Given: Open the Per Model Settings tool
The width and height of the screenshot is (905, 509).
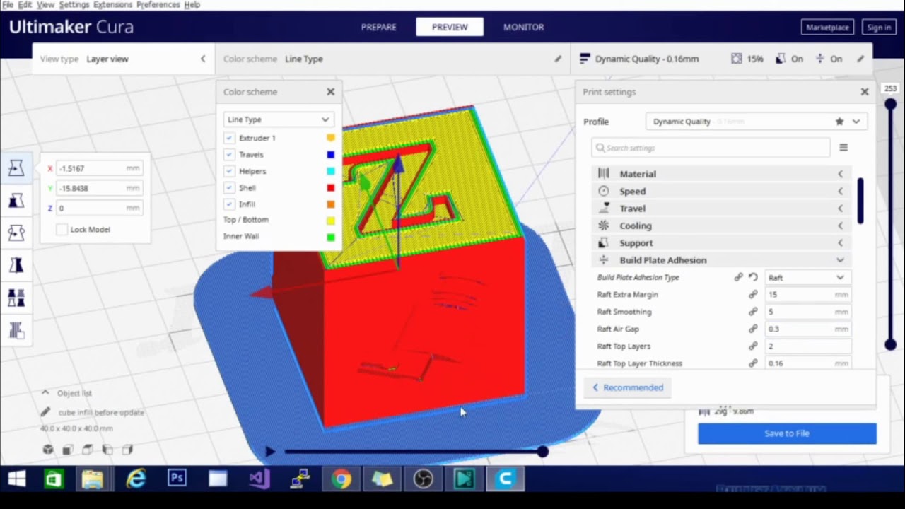Looking at the screenshot, I should 16,298.
